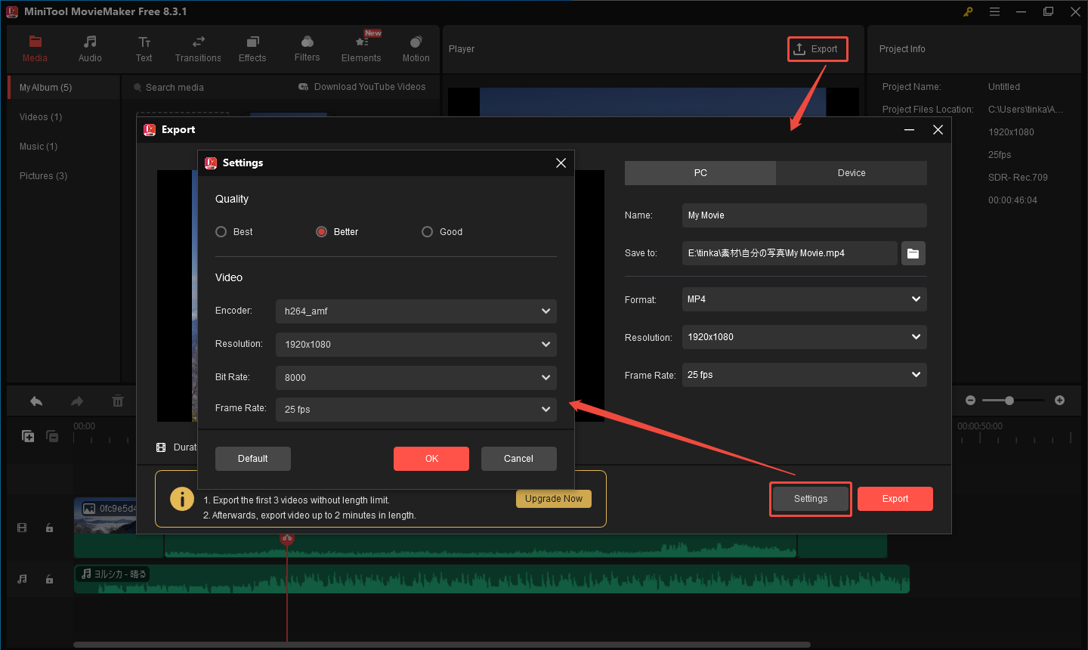Screen dimensions: 1088x650
Task: Click the undo arrow above the timeline
Action: (x=36, y=401)
